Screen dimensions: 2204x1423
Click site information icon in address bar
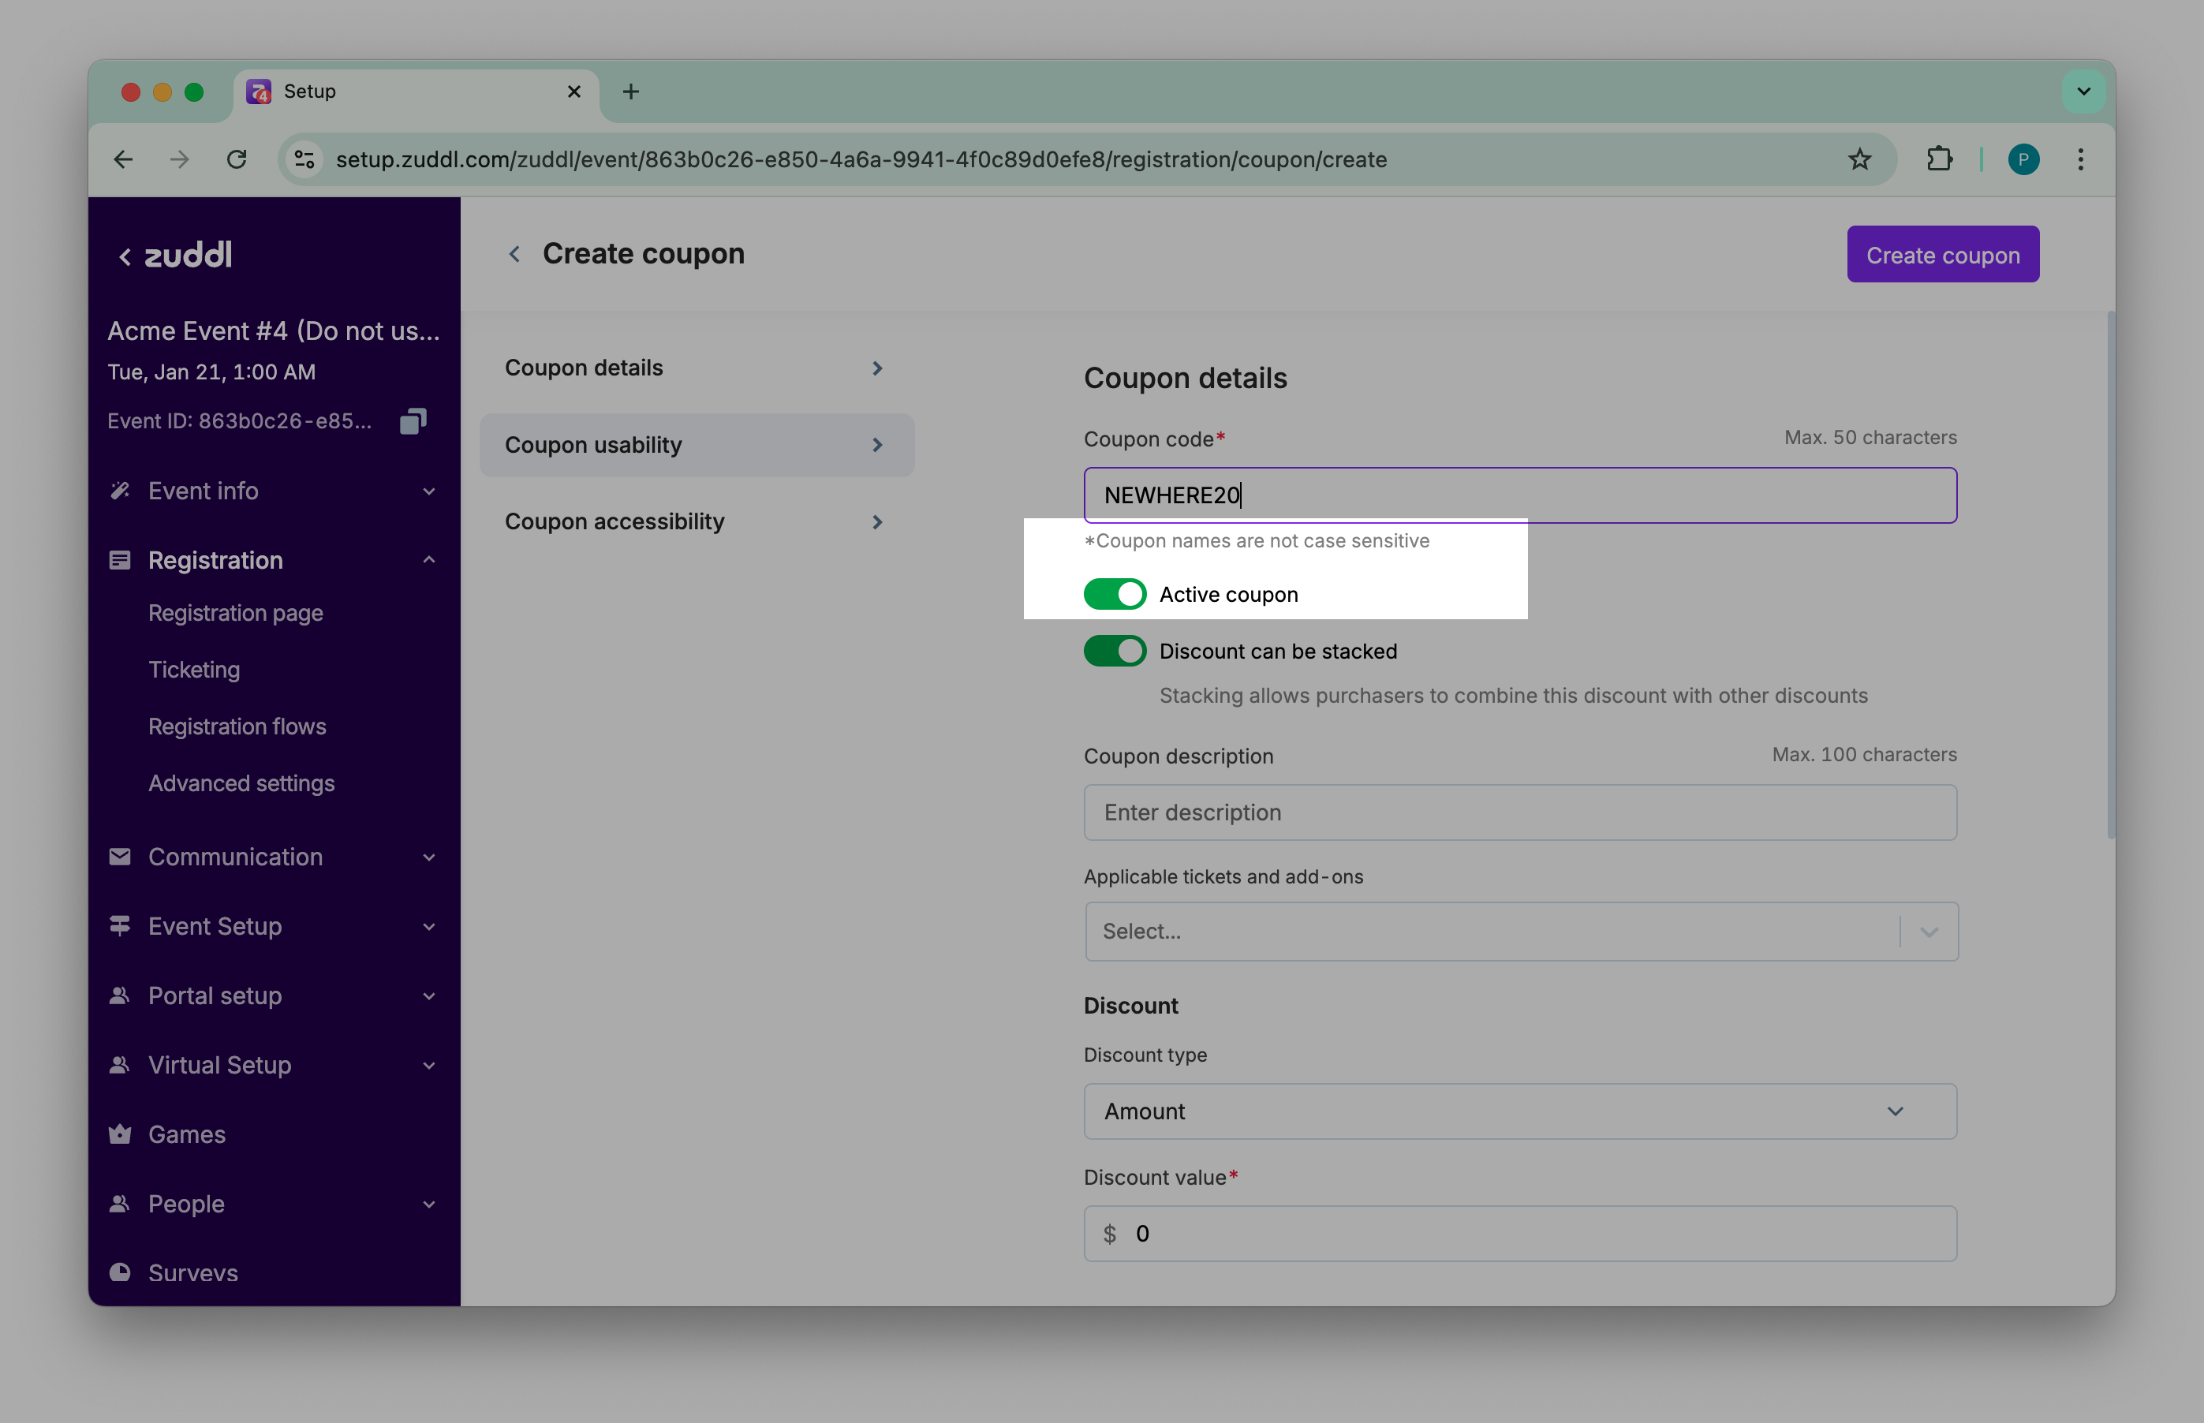[x=304, y=159]
